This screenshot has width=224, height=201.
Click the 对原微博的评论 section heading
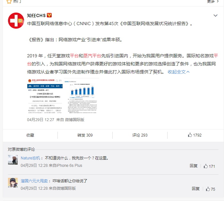[x=21, y=149]
